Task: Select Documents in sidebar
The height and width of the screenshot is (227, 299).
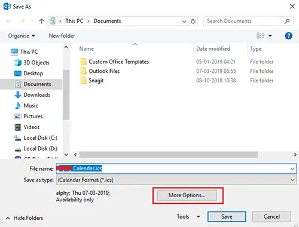Action: tap(37, 84)
